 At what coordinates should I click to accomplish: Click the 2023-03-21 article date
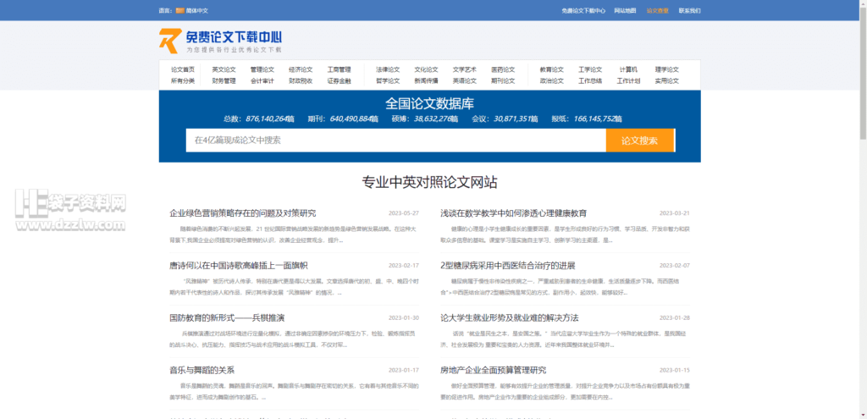pos(675,213)
